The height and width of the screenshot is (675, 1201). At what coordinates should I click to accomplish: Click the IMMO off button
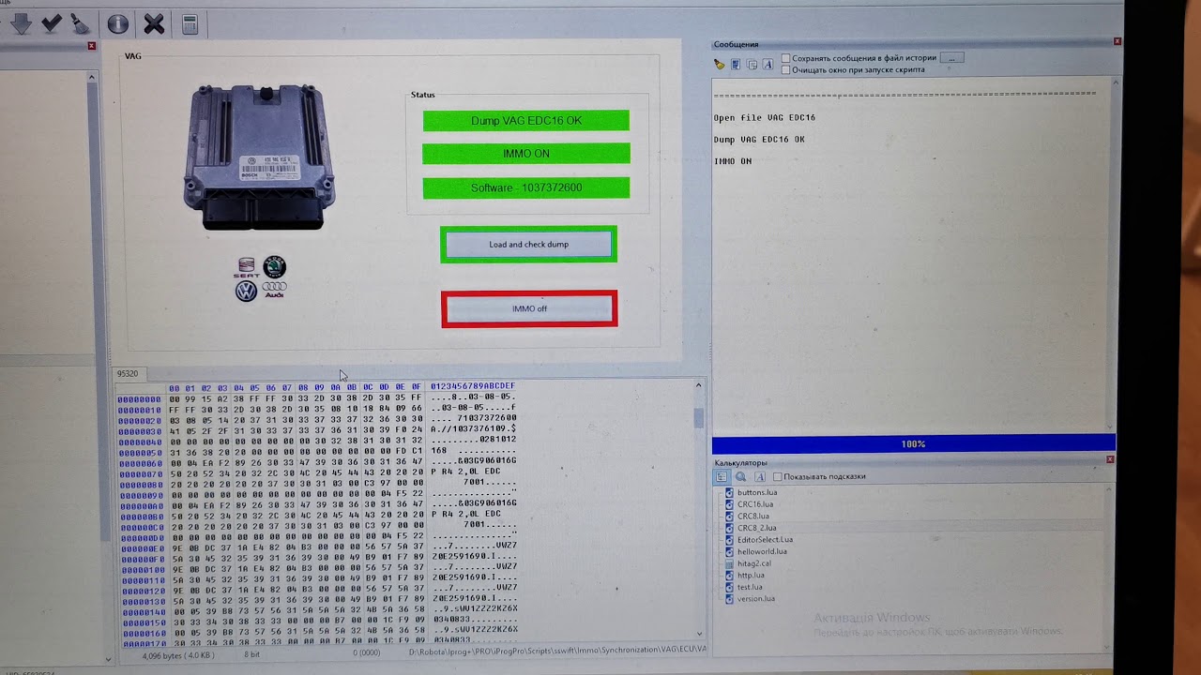point(529,308)
